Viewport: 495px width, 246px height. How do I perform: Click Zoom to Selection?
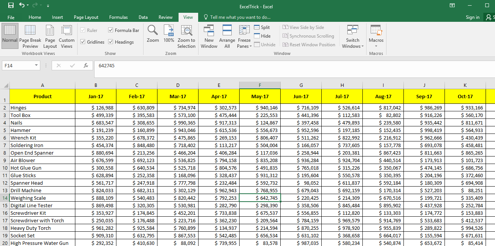click(x=186, y=36)
